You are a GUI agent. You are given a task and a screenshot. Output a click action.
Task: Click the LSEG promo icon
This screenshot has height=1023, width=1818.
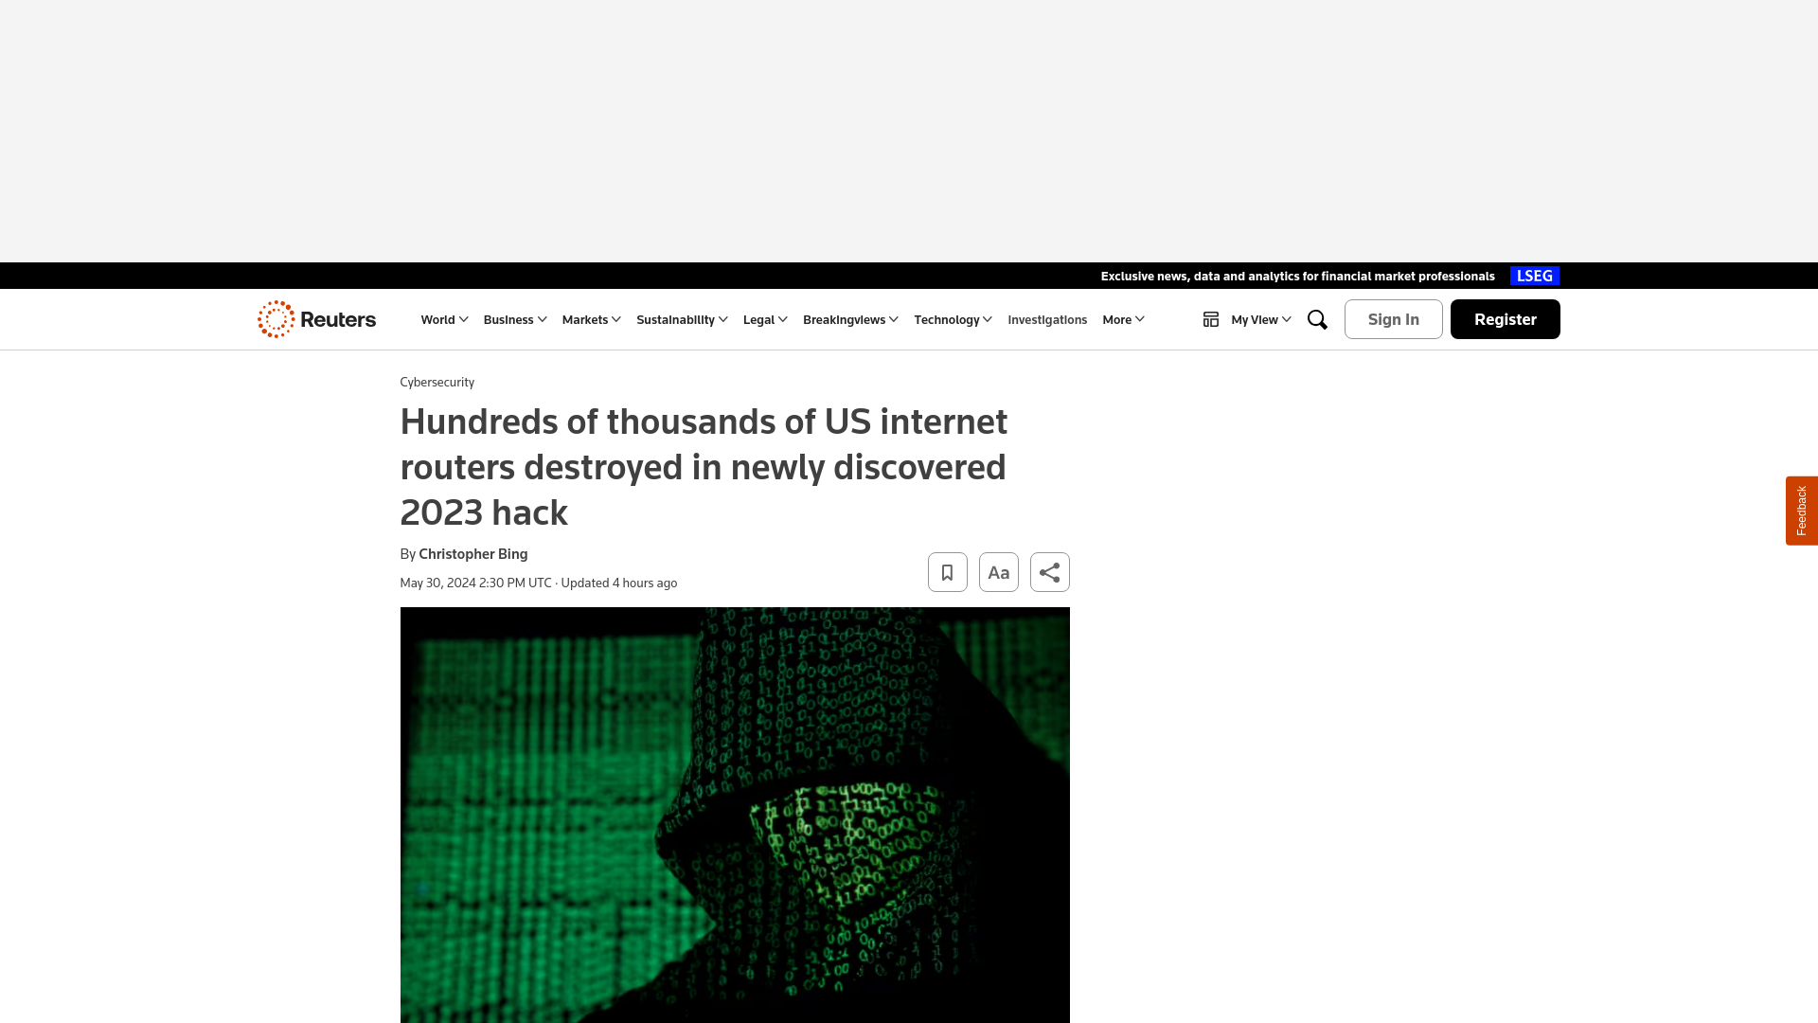pos(1535,275)
